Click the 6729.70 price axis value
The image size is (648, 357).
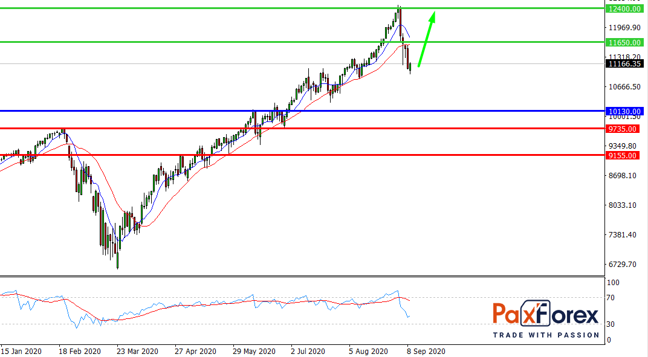point(623,265)
